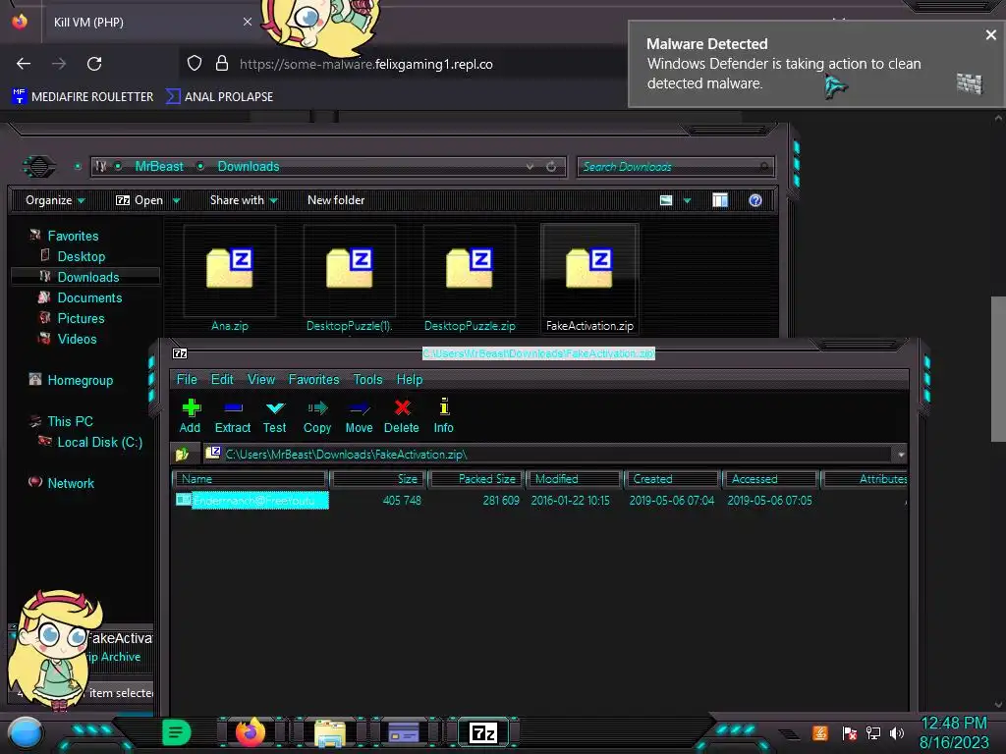The height and width of the screenshot is (754, 1006).
Task: Open the orange Java update tray icon
Action: 820,732
